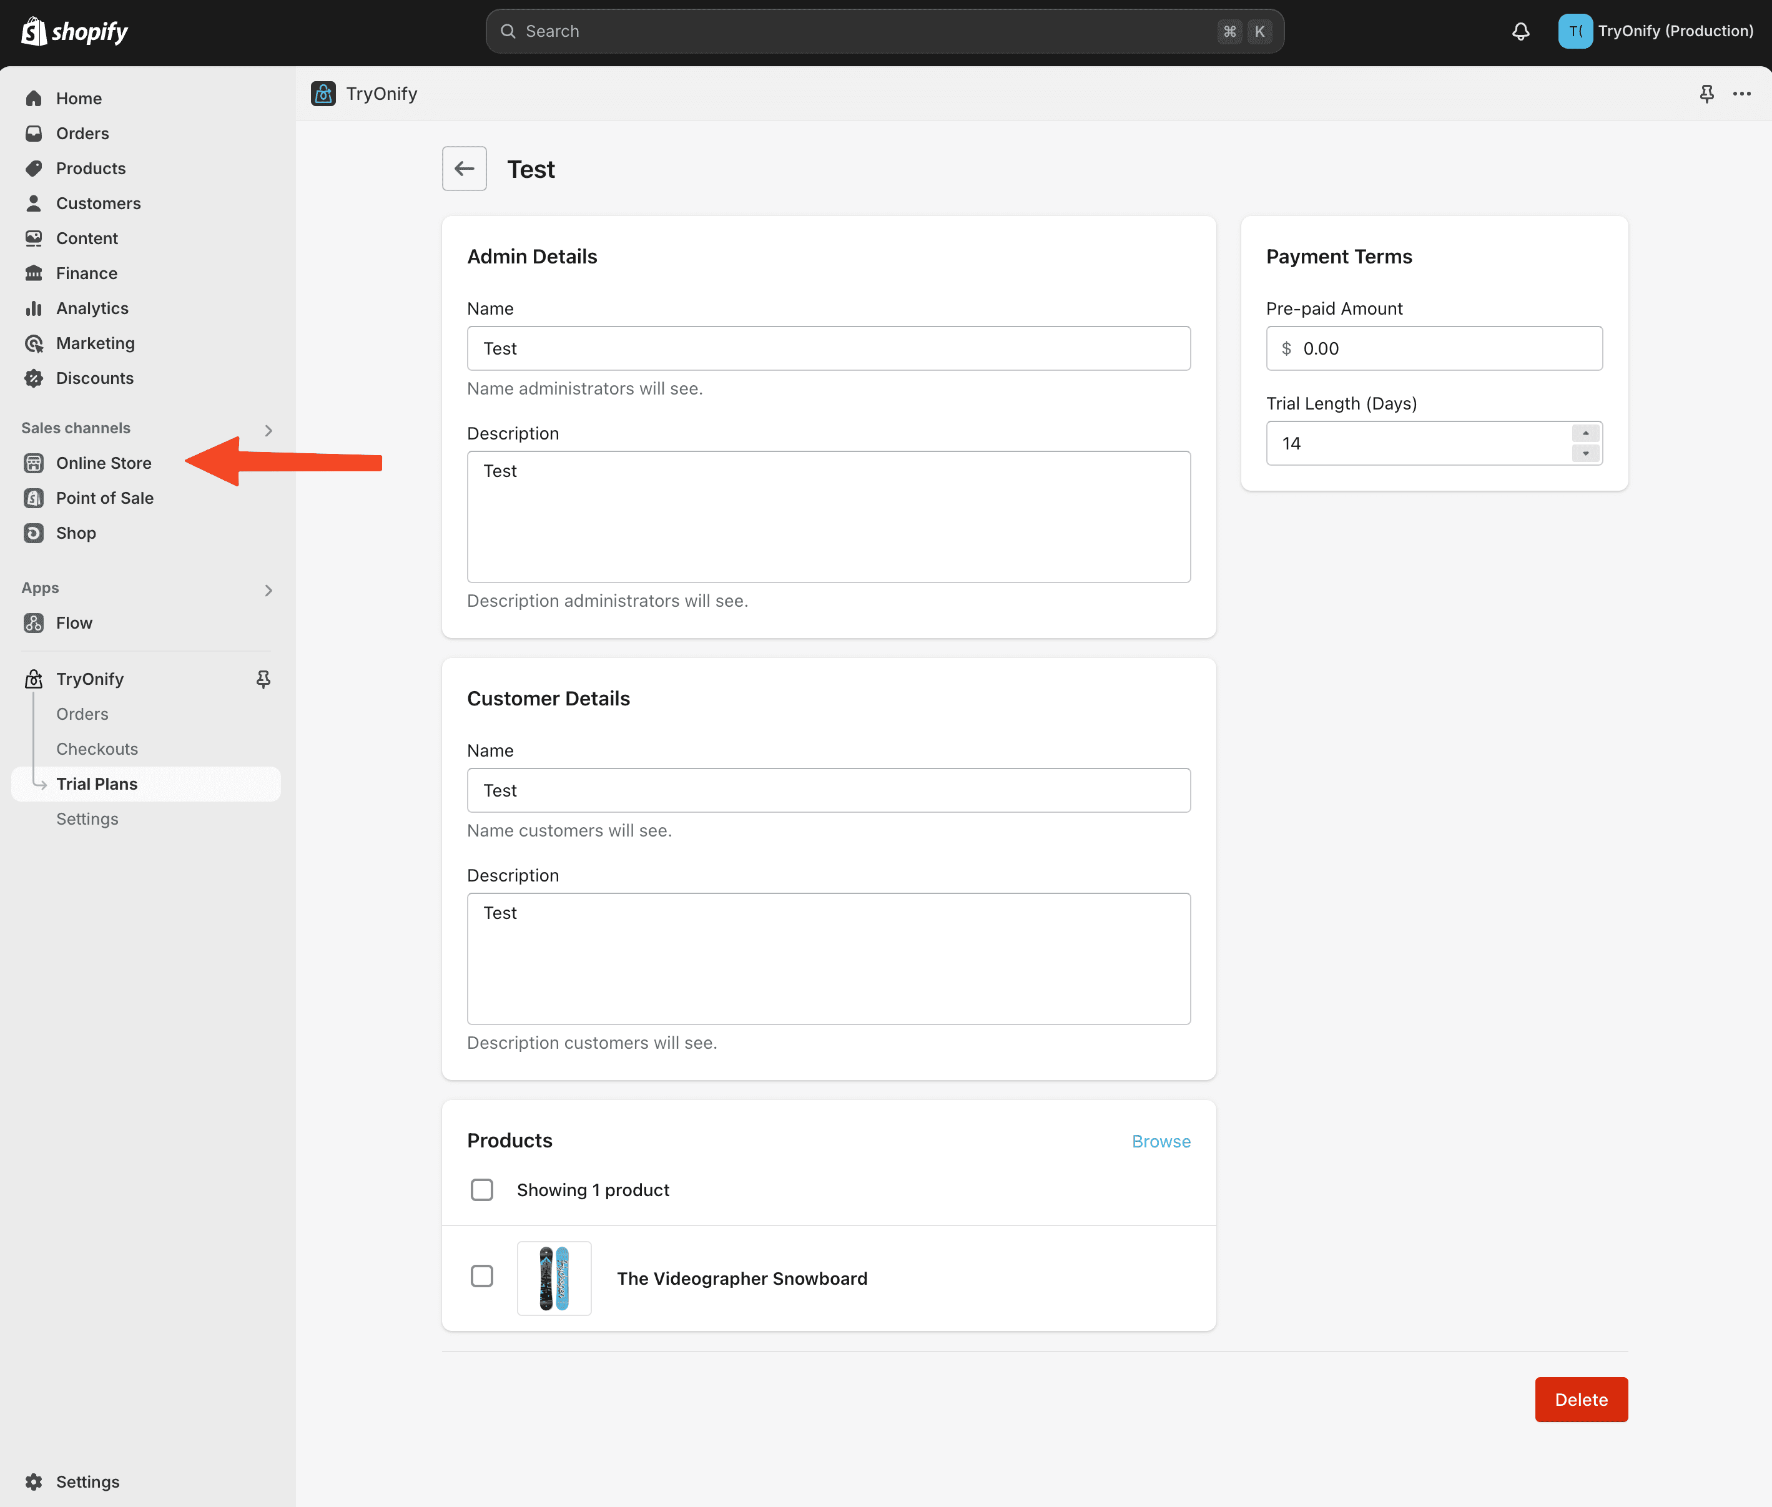Unpin TryOnify using sidebar pin icon
Image resolution: width=1772 pixels, height=1507 pixels.
tap(263, 679)
